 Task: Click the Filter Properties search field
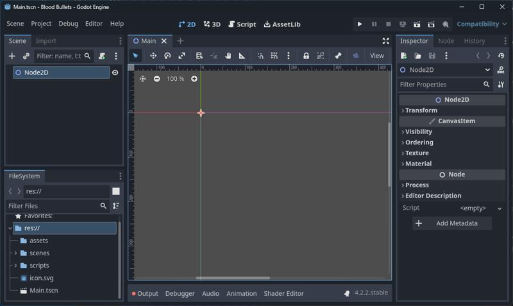tap(445, 85)
